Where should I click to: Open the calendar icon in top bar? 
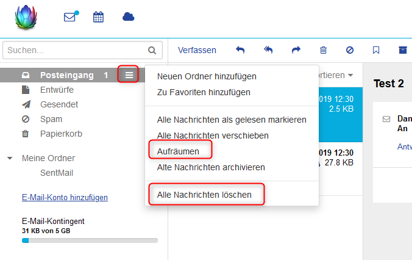coord(98,17)
